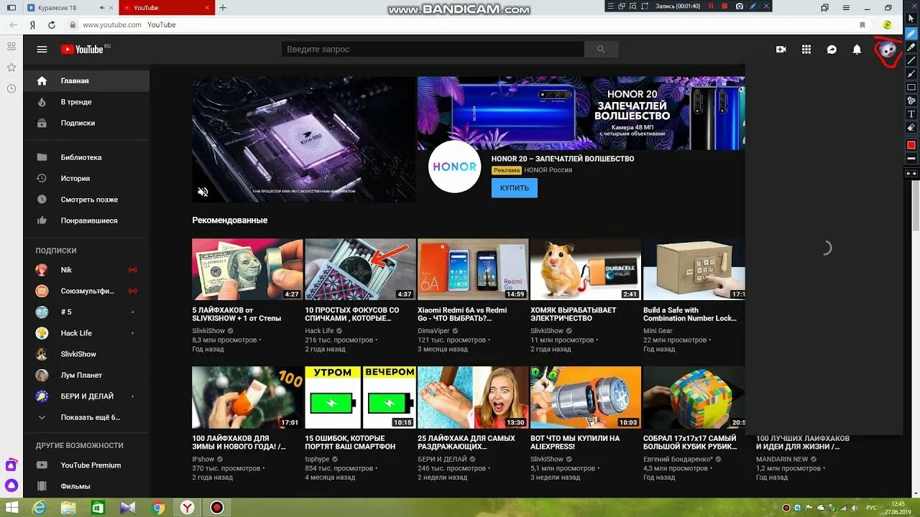Expand Bandicam drawing toolbar with arrows button
The image size is (920, 517).
911,174
